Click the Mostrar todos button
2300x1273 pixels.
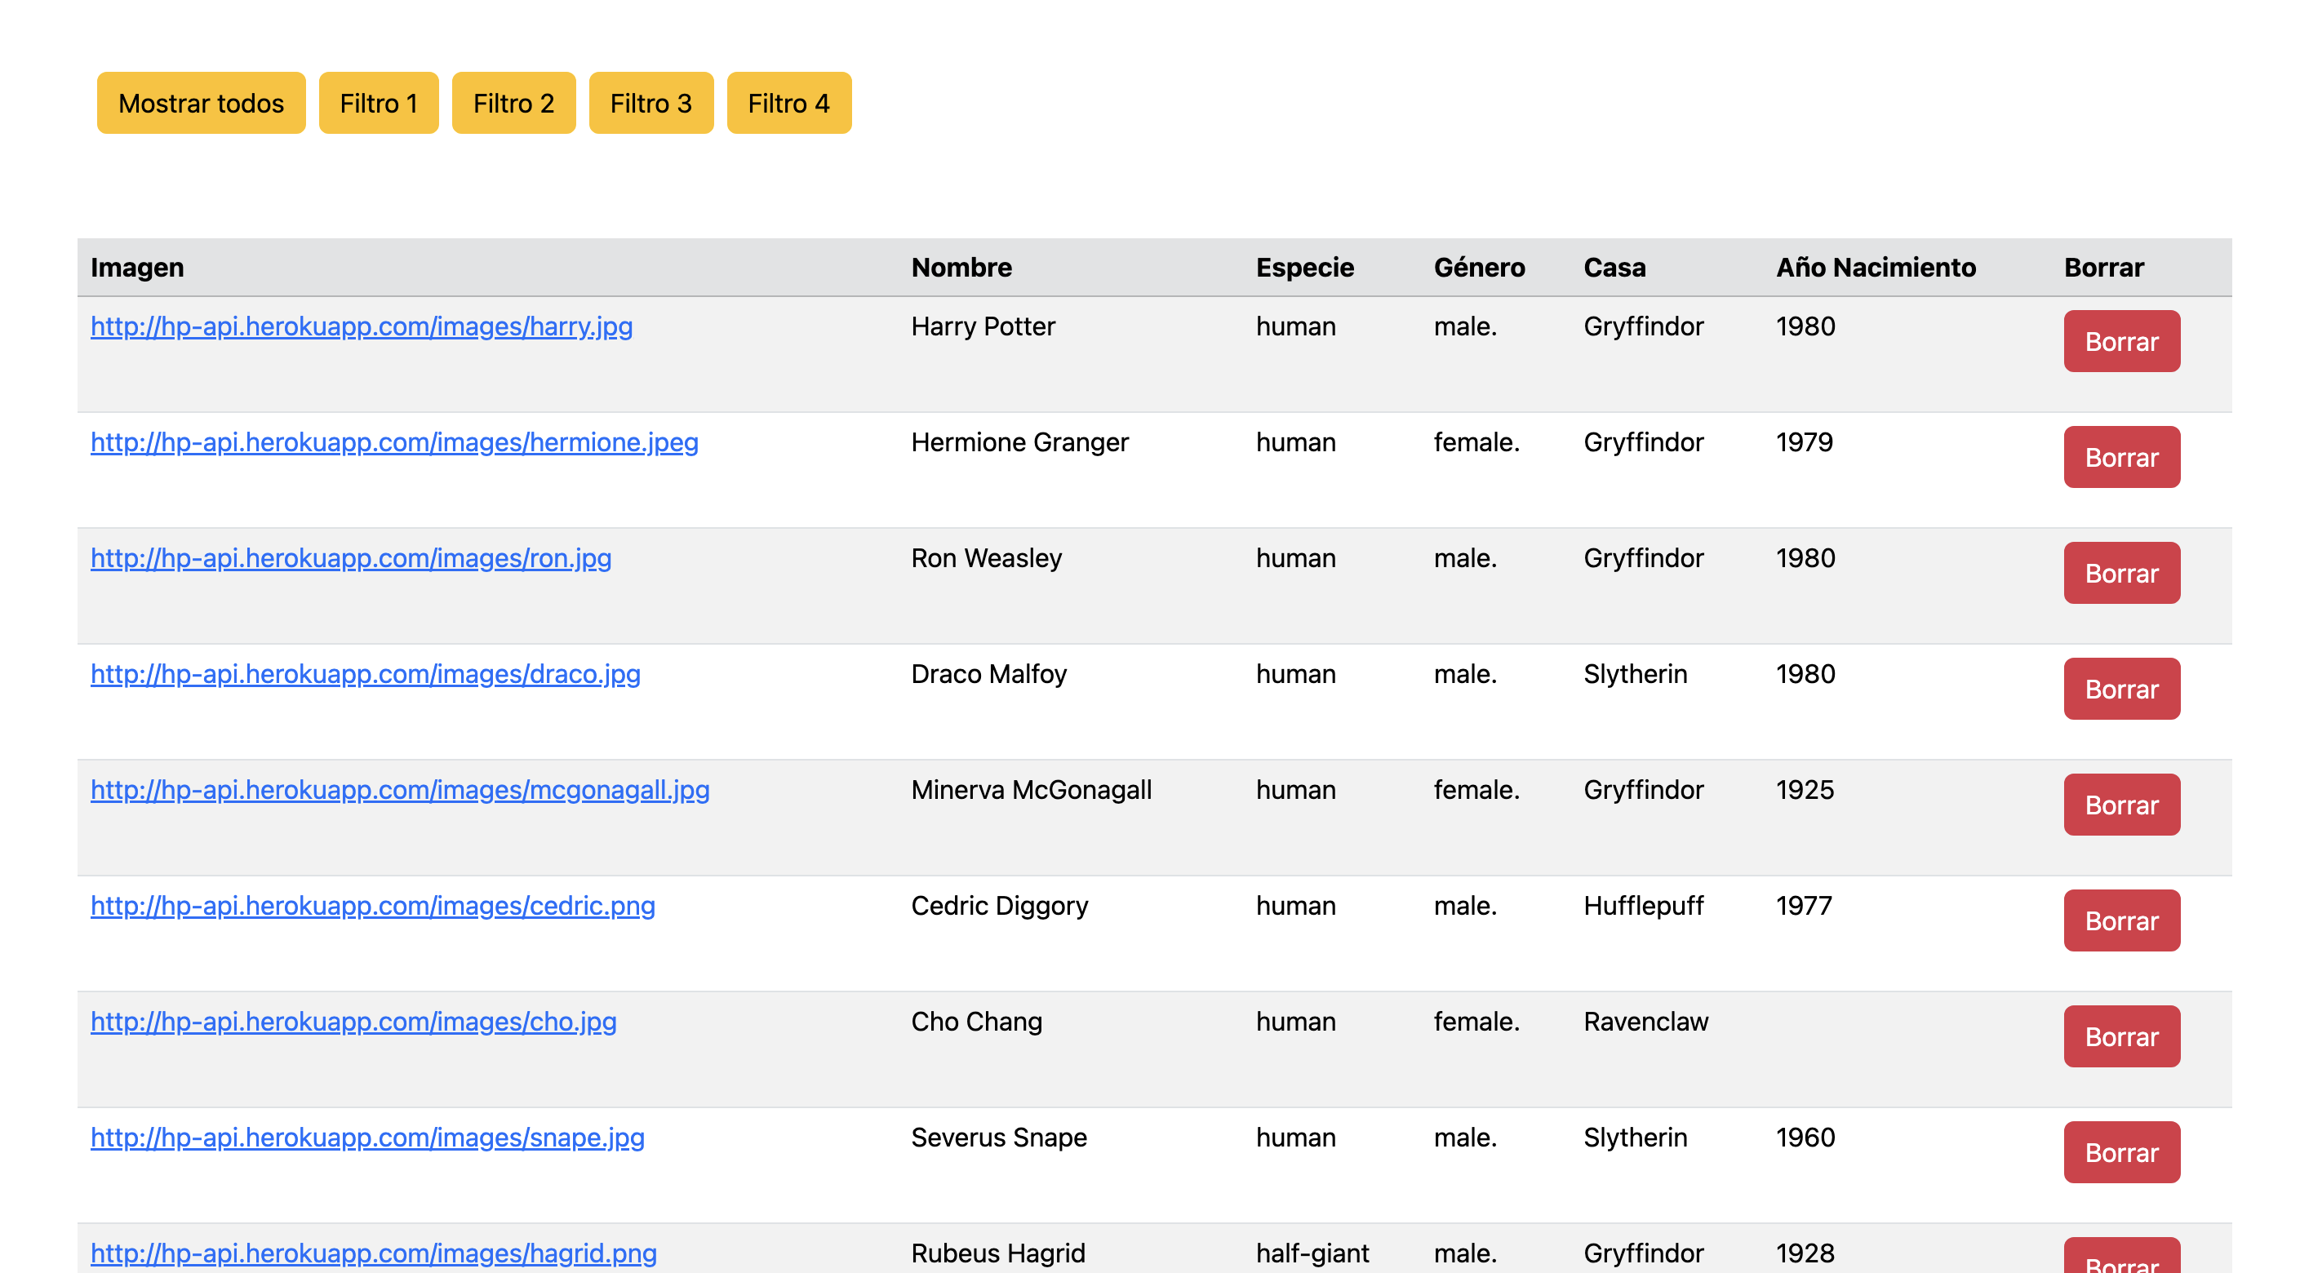point(201,104)
